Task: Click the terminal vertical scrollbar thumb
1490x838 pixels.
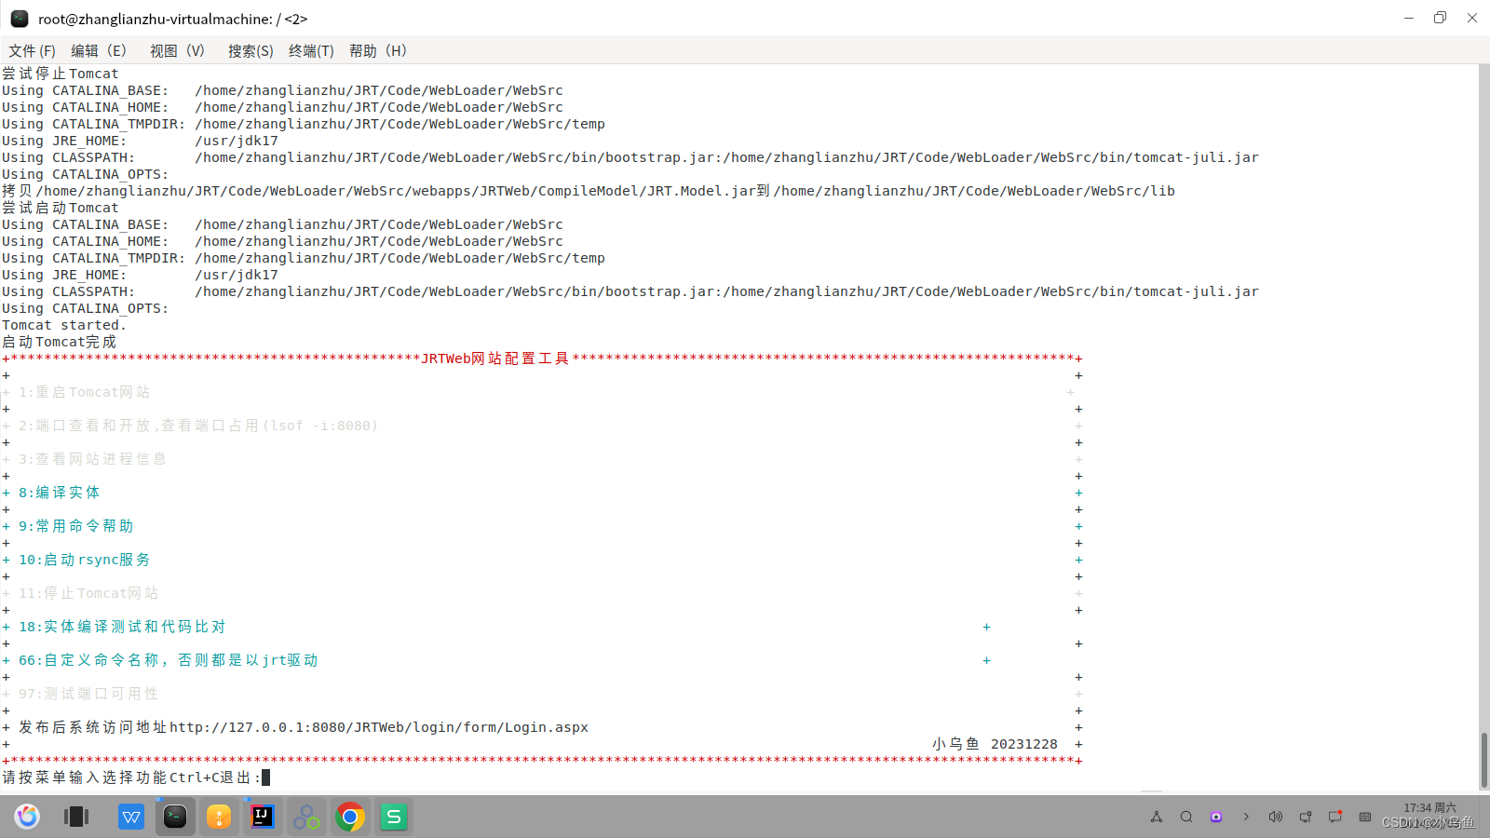Action: (1483, 760)
